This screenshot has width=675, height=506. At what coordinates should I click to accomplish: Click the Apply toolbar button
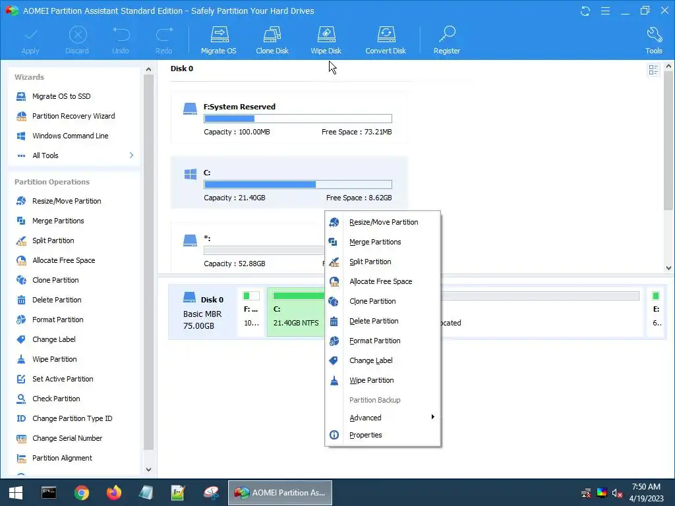click(30, 40)
